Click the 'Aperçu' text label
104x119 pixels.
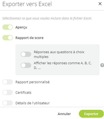pyautogui.click(x=21, y=27)
